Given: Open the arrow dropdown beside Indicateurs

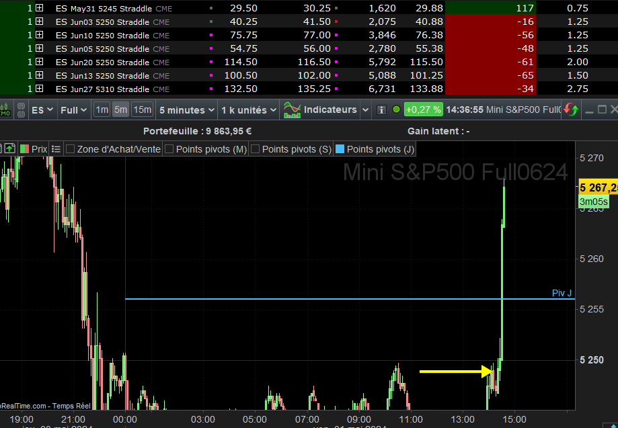Looking at the screenshot, I should tap(365, 110).
